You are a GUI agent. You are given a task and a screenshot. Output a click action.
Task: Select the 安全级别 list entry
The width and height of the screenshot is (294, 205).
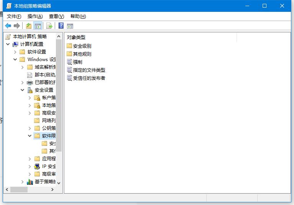[82, 46]
